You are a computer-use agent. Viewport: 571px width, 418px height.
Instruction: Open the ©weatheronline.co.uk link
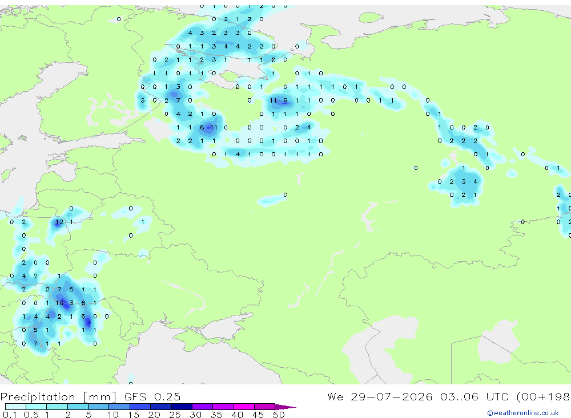coord(523,413)
